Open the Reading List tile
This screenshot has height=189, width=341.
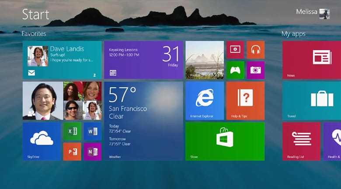(x=301, y=141)
